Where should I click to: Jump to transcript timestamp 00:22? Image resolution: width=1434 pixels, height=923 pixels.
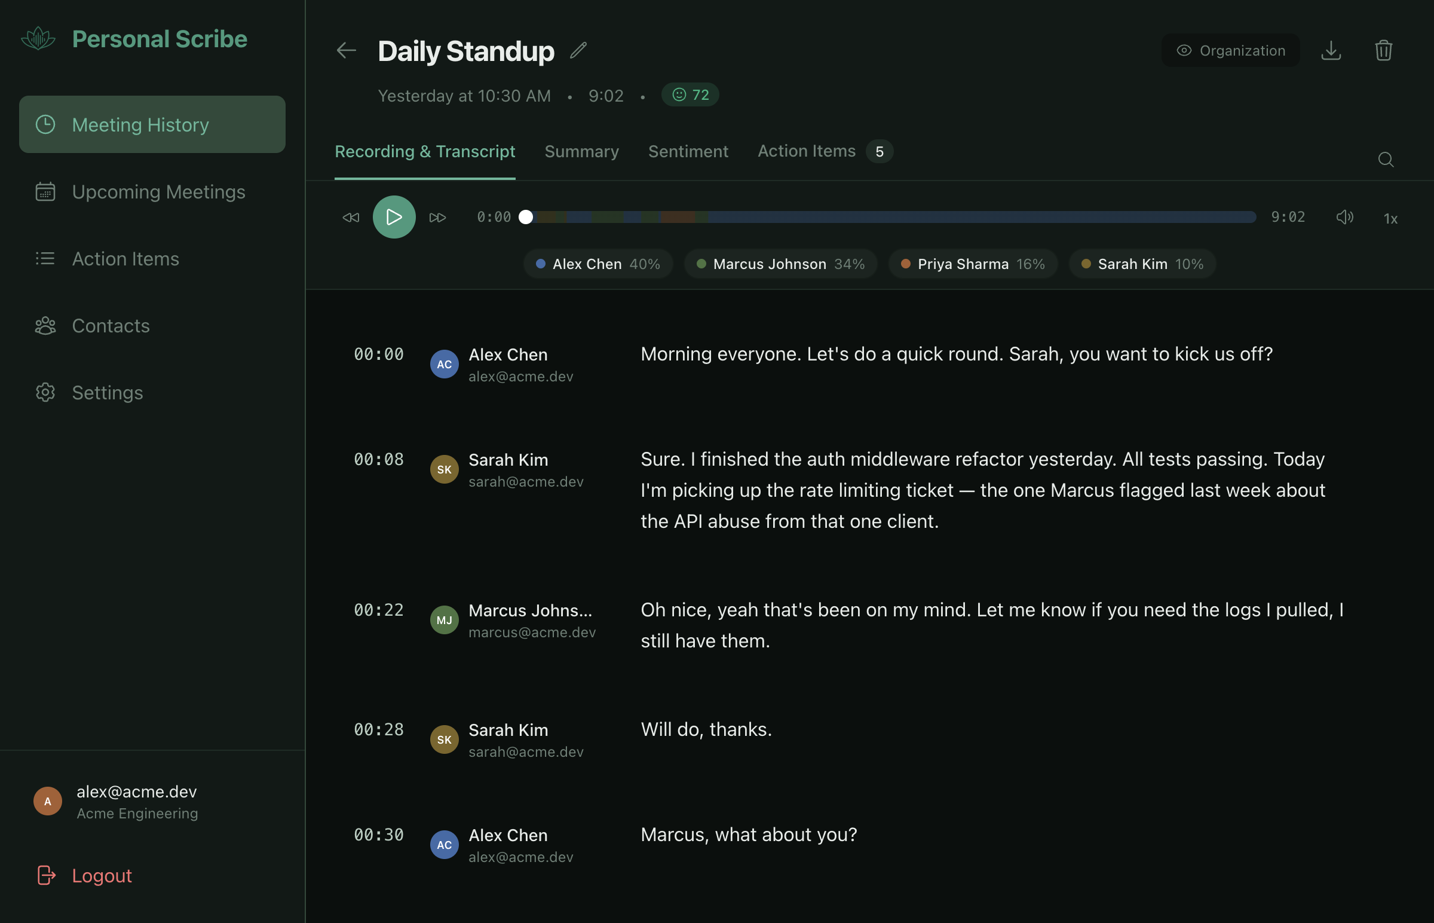(379, 610)
